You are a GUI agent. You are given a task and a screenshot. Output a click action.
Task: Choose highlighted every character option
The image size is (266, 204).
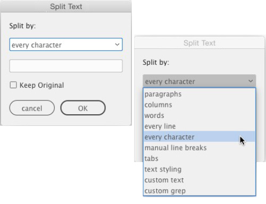199,137
